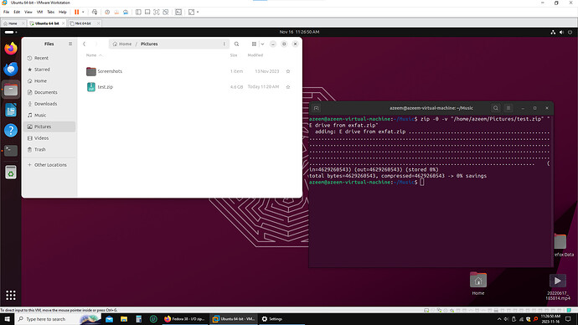The height and width of the screenshot is (325, 578).
Task: Click Home in the Files path bar
Action: click(x=122, y=44)
